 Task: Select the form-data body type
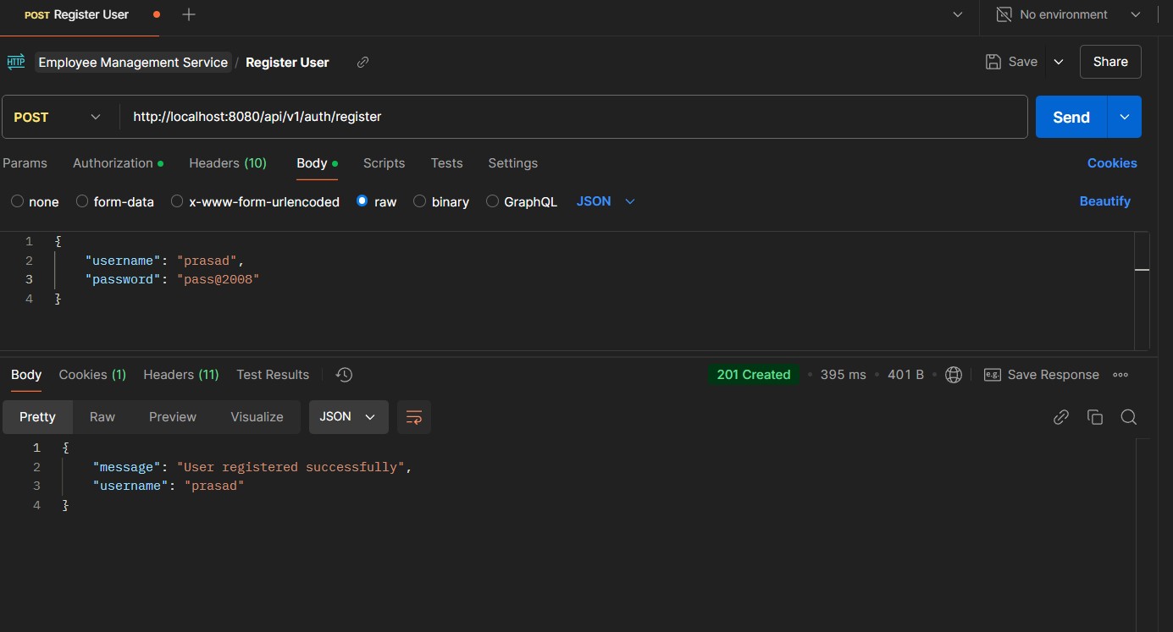point(115,201)
